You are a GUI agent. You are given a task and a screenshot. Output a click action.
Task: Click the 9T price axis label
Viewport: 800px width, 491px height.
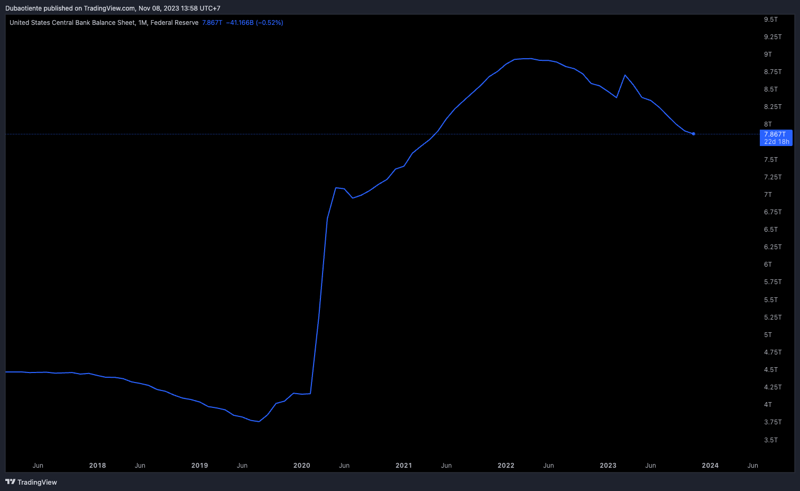[x=768, y=54]
